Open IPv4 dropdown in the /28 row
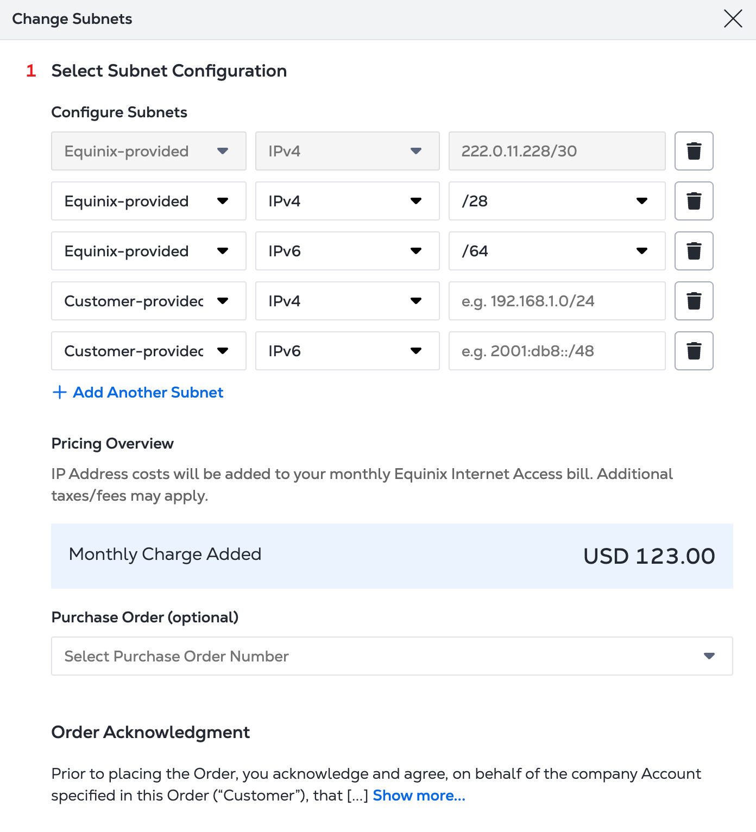The height and width of the screenshot is (832, 756). tap(347, 201)
